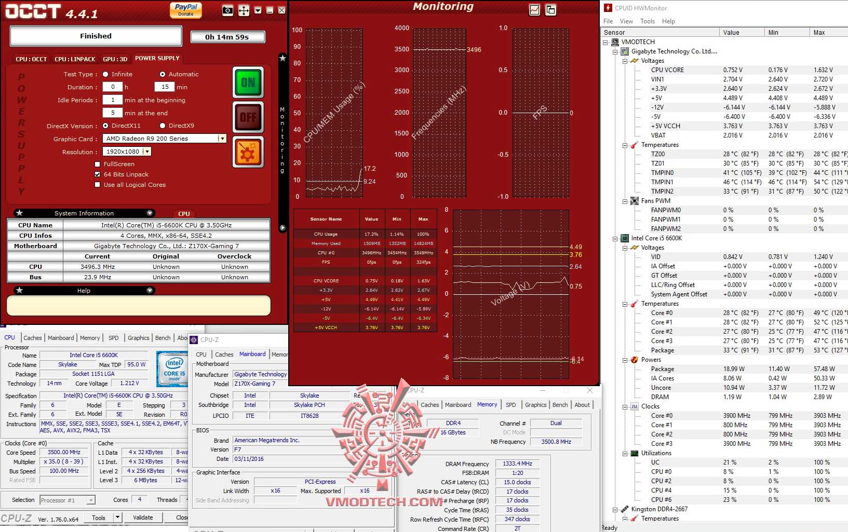The image size is (848, 532).
Task: Click the Validate button in CPU-Z
Action: (x=143, y=517)
